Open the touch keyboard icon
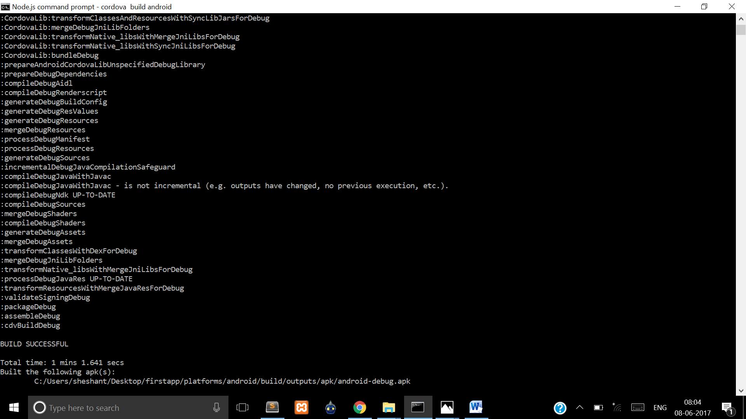The image size is (746, 419). (x=638, y=407)
